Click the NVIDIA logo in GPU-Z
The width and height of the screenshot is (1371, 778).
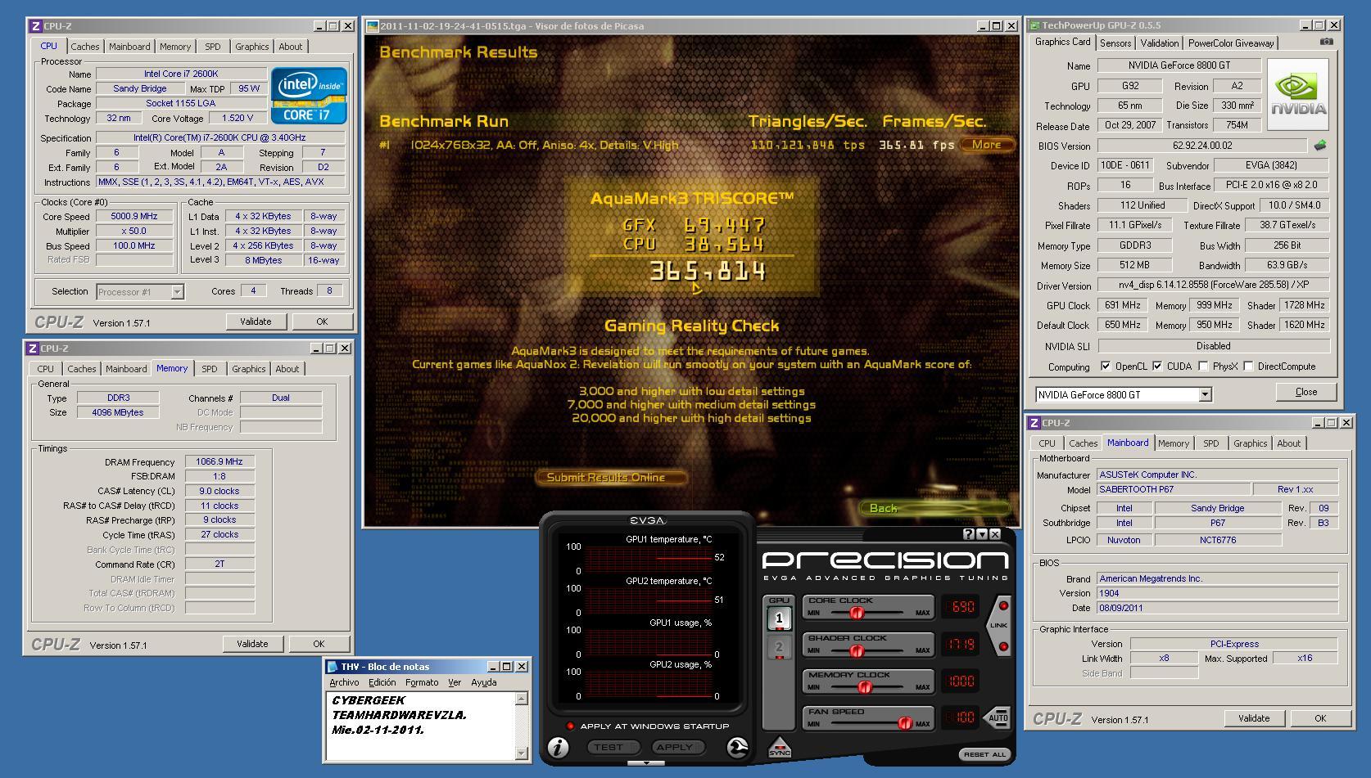1299,94
